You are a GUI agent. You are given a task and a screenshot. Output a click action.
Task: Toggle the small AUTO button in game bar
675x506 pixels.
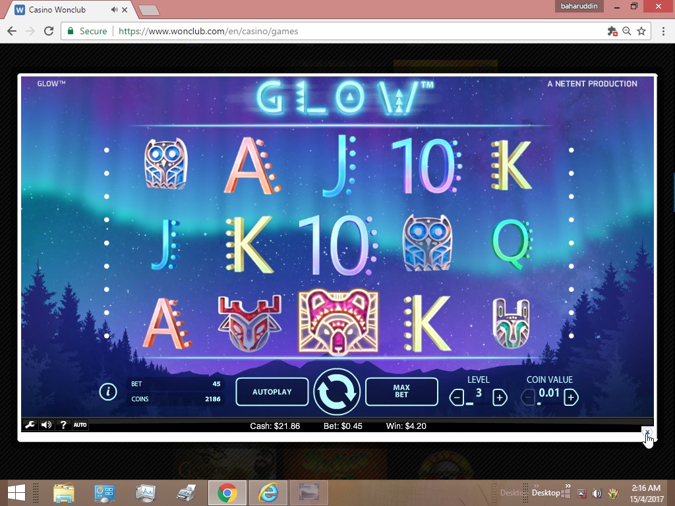click(80, 425)
